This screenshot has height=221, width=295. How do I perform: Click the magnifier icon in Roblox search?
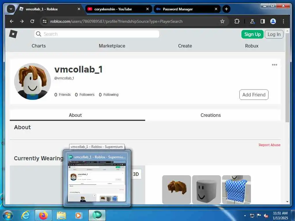(x=39, y=34)
